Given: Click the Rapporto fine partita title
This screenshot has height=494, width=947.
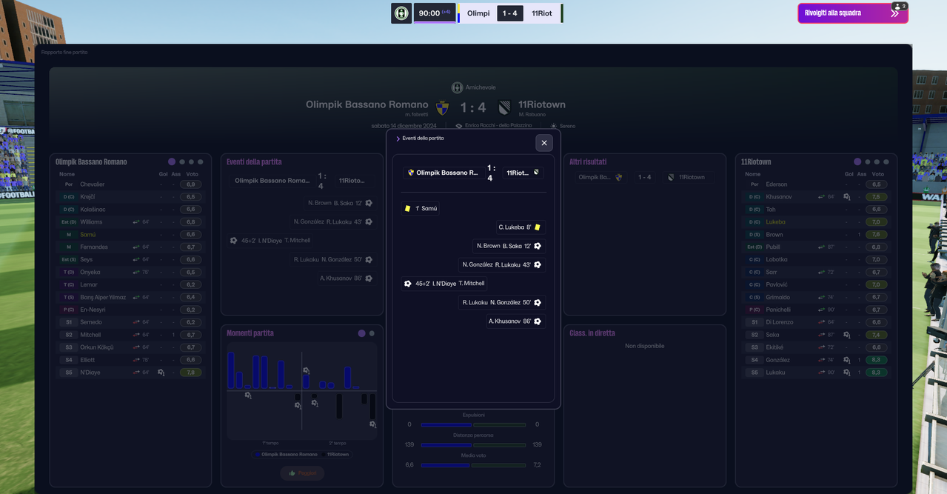Looking at the screenshot, I should [64, 53].
